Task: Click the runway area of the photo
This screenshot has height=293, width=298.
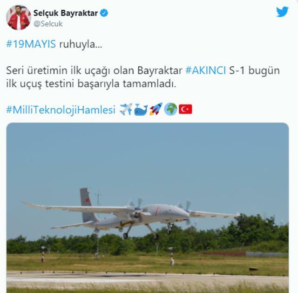Action: [148, 280]
